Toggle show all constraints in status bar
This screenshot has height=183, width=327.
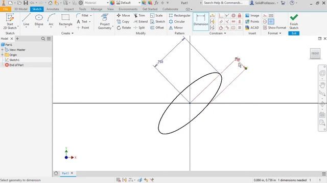(125, 180)
